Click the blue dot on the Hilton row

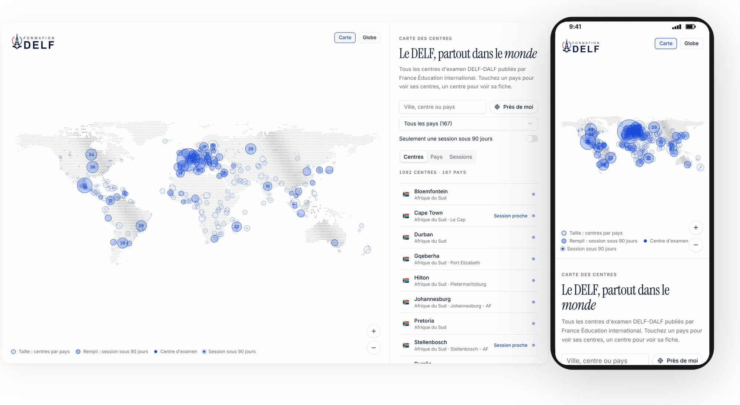(533, 280)
